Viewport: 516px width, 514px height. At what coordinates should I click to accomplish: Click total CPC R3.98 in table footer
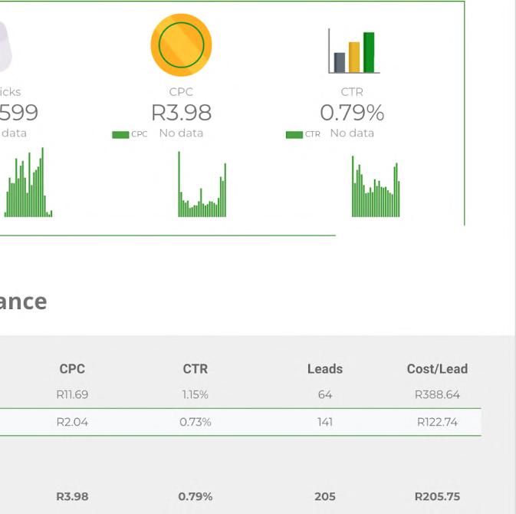pyautogui.click(x=72, y=496)
